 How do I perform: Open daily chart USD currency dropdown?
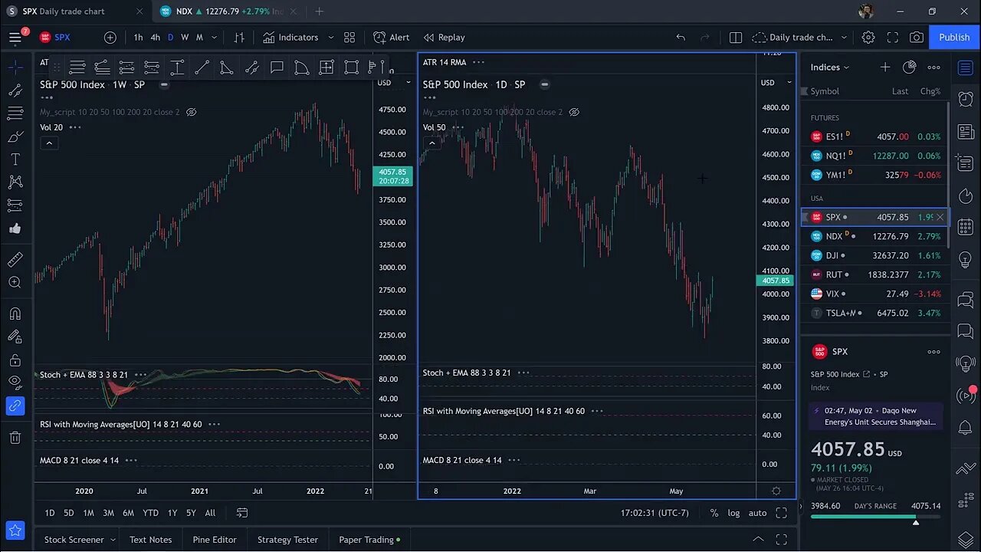coord(776,83)
